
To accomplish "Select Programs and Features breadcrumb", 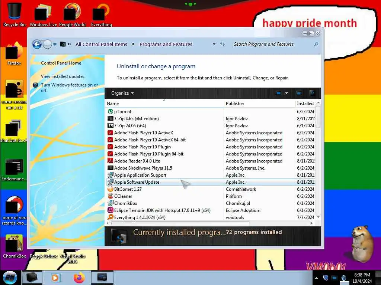I will click(x=166, y=45).
